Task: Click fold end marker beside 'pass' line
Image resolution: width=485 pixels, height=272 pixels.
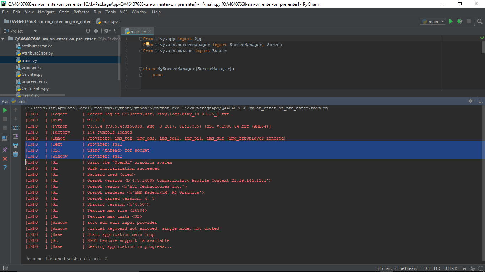Action: click(141, 75)
